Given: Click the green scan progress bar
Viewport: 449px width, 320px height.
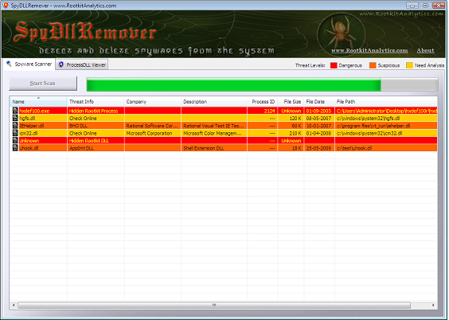Looking at the screenshot, I should coord(262,84).
